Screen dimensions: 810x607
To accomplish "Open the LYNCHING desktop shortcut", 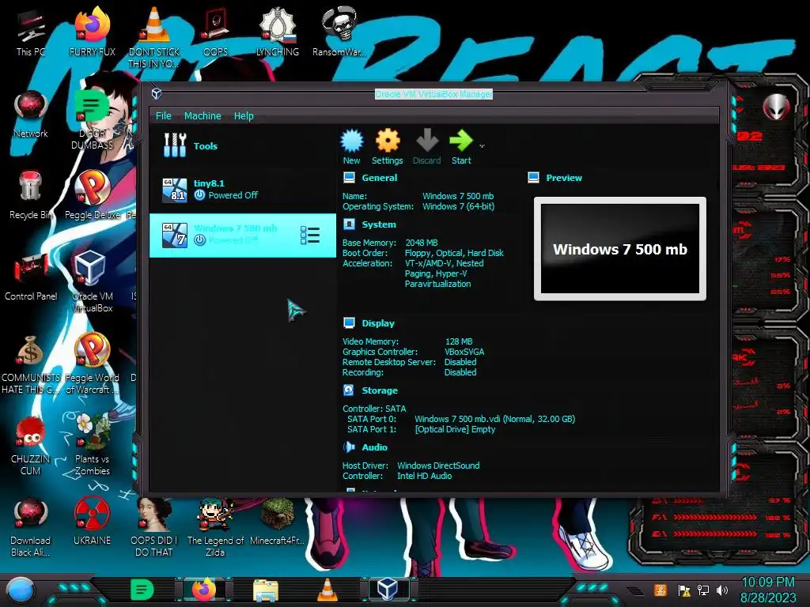I will click(x=278, y=32).
